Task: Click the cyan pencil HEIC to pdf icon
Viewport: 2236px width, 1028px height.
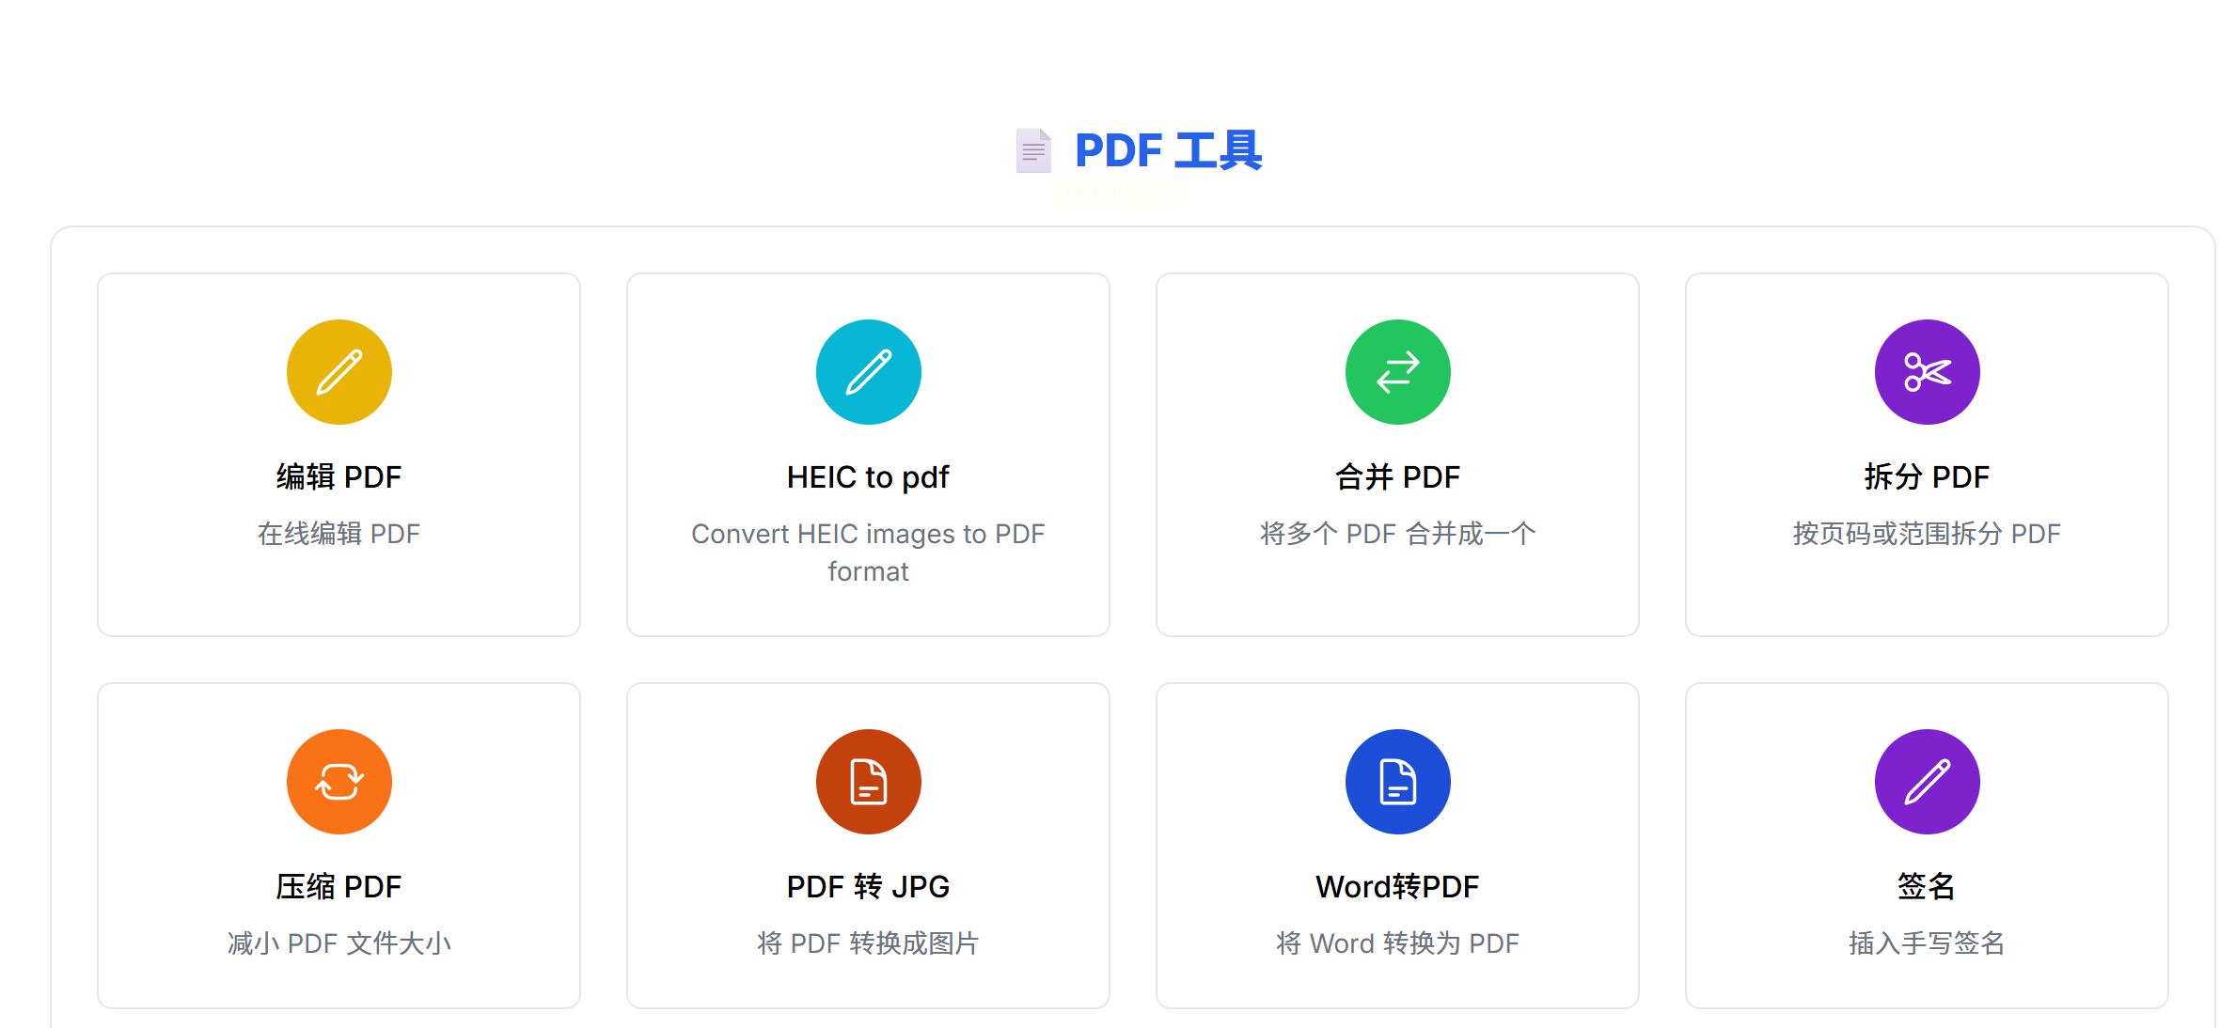Action: pos(868,372)
